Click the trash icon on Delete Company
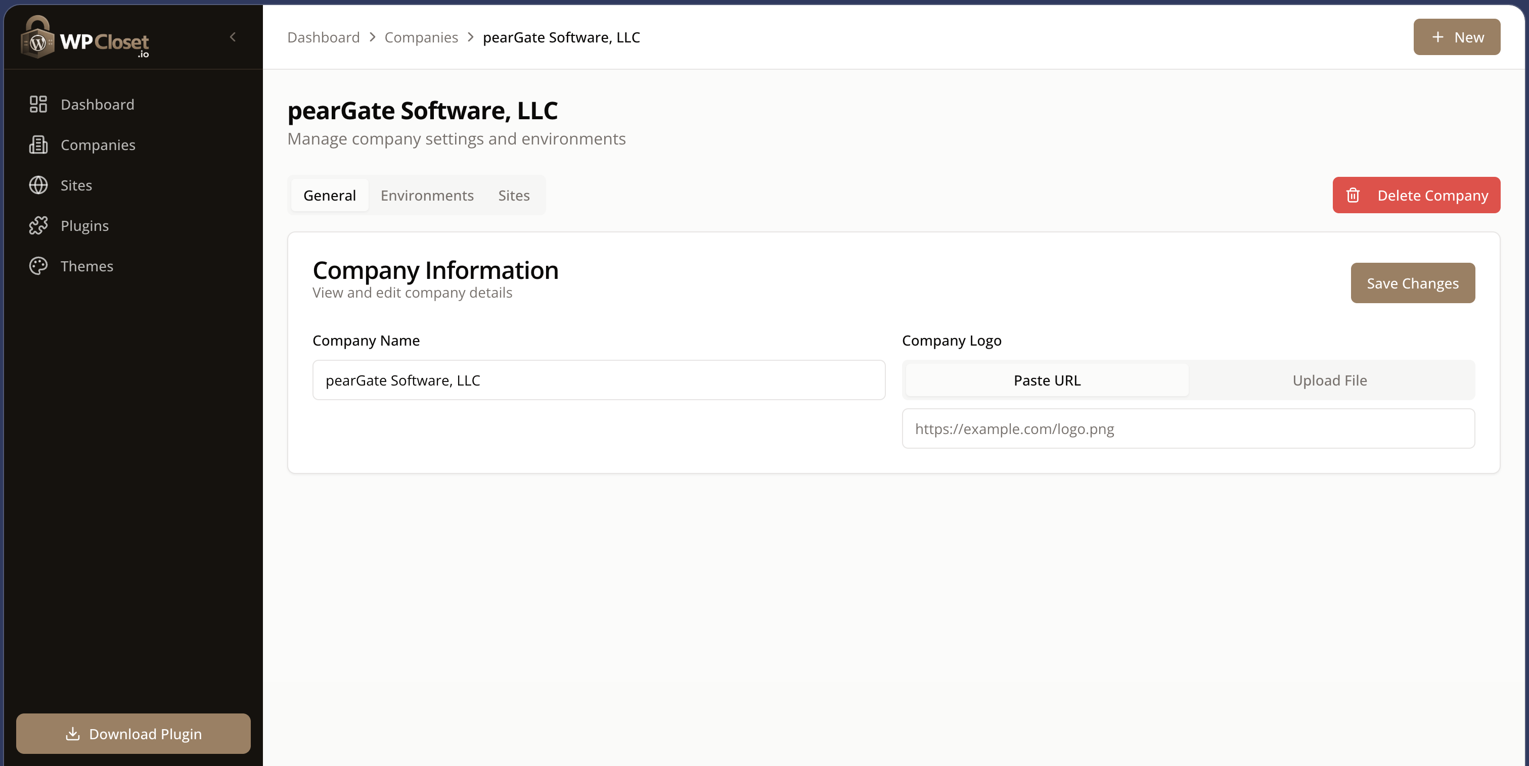The height and width of the screenshot is (766, 1529). coord(1353,195)
